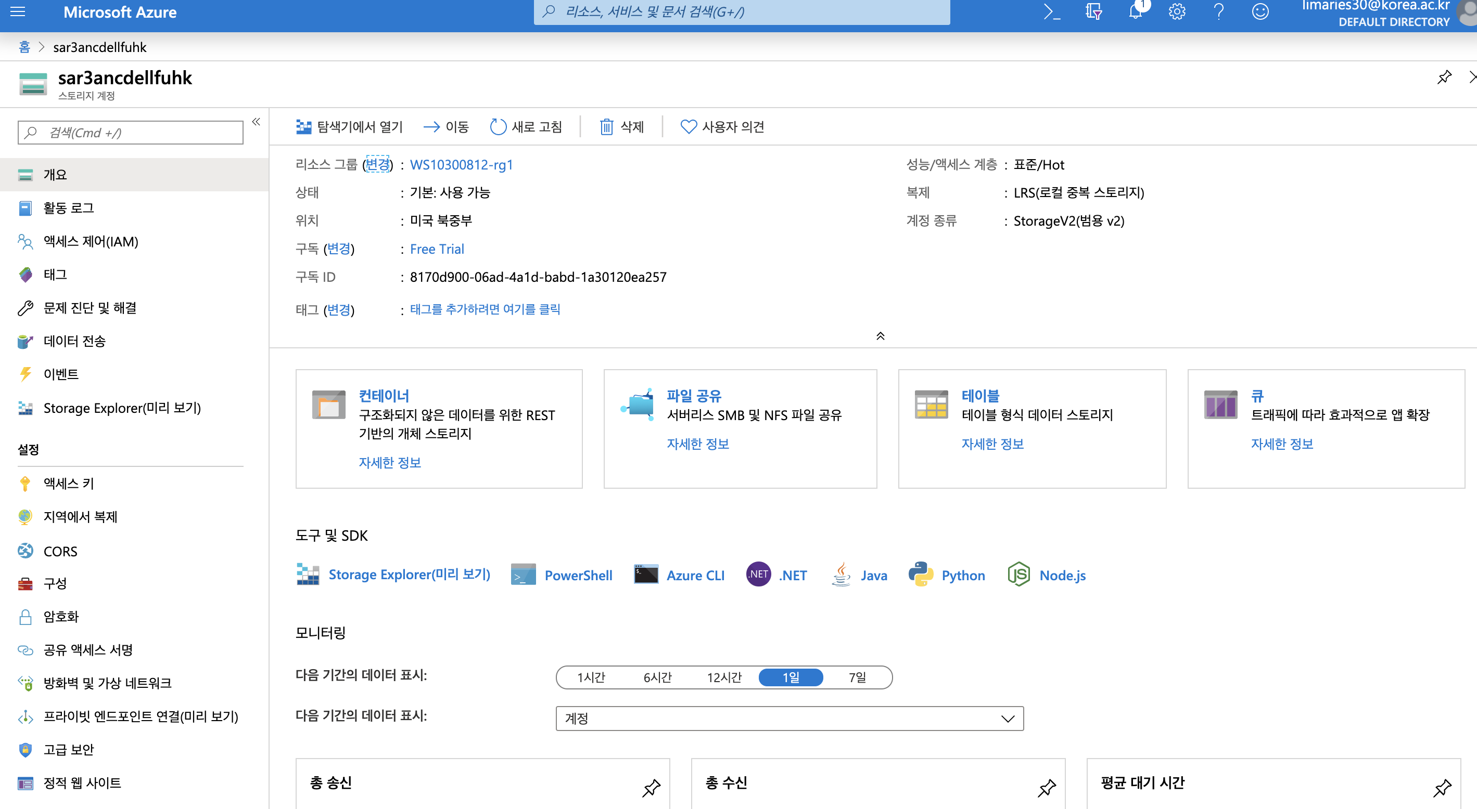Viewport: 1477px width, 809px height.
Task: Click the sidebar search input field
Action: [x=137, y=133]
